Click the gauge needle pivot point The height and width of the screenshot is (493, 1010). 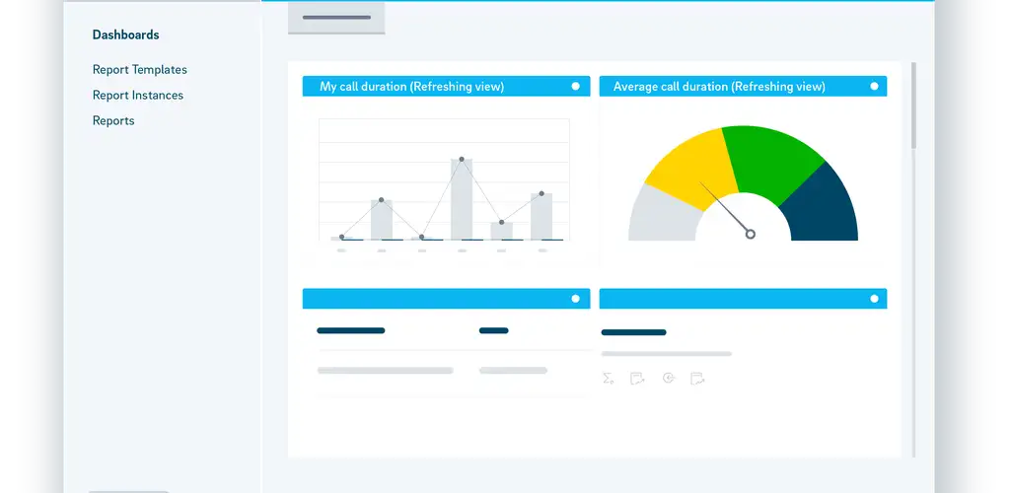(x=751, y=234)
